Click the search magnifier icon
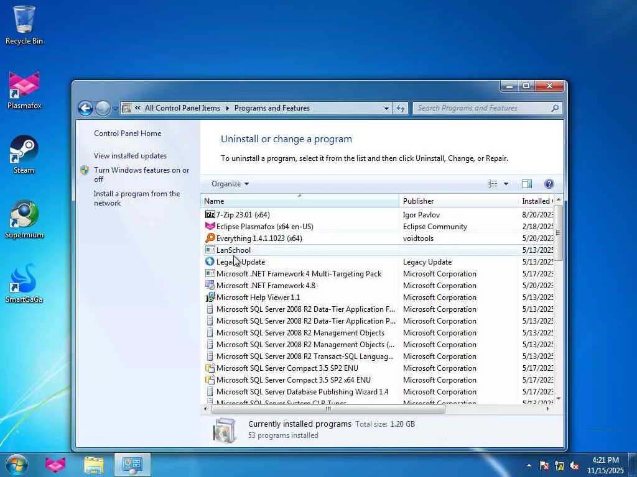The width and height of the screenshot is (637, 477). point(555,108)
